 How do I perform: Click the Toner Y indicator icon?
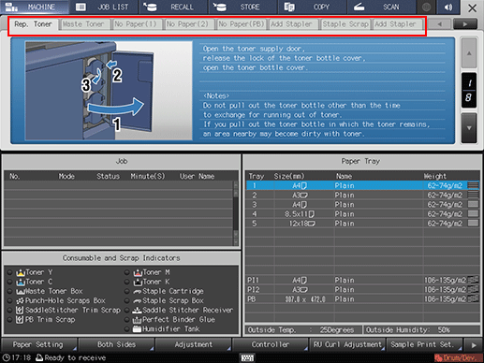tap(21, 272)
